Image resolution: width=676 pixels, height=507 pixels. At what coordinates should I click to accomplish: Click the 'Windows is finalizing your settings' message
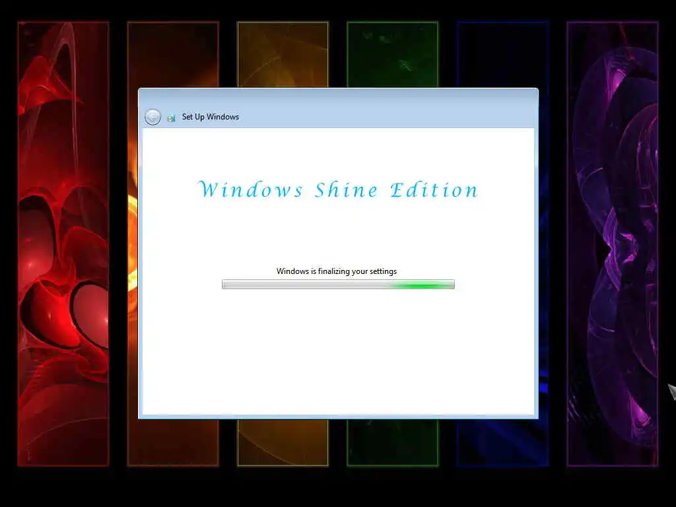337,271
